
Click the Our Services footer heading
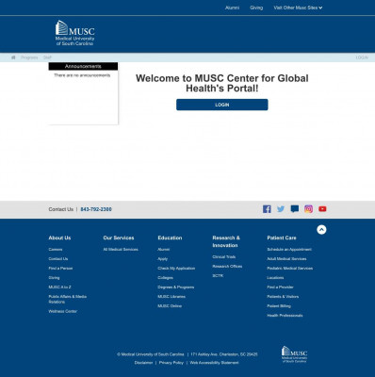(119, 238)
